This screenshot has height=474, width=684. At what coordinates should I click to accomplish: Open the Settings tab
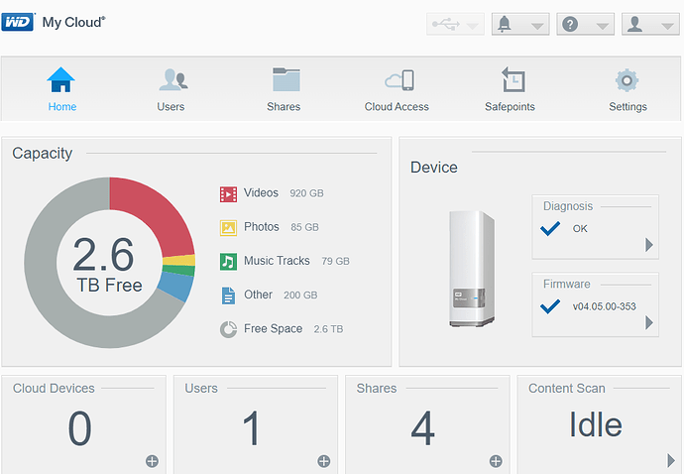(x=627, y=89)
